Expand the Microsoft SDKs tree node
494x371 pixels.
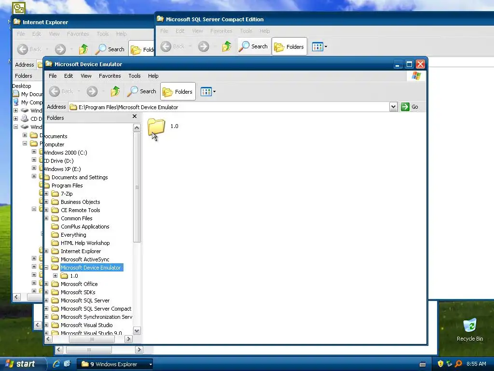[x=46, y=292]
